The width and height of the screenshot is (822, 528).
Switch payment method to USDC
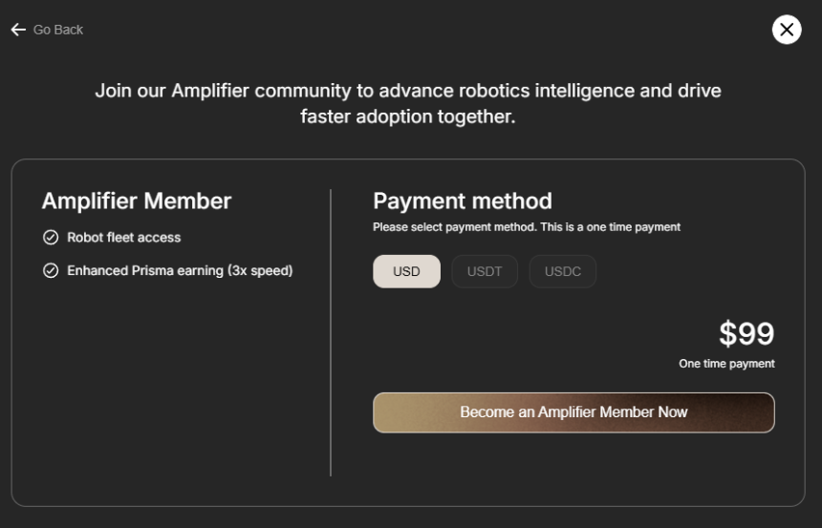tap(562, 271)
